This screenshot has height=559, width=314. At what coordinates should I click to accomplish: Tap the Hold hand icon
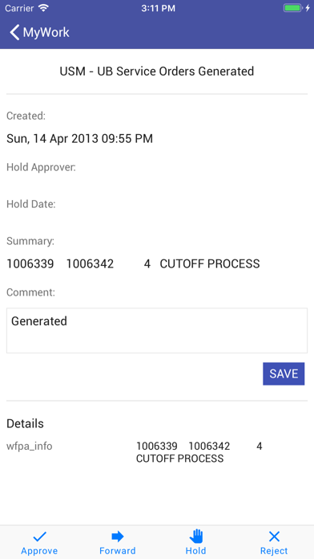(196, 536)
